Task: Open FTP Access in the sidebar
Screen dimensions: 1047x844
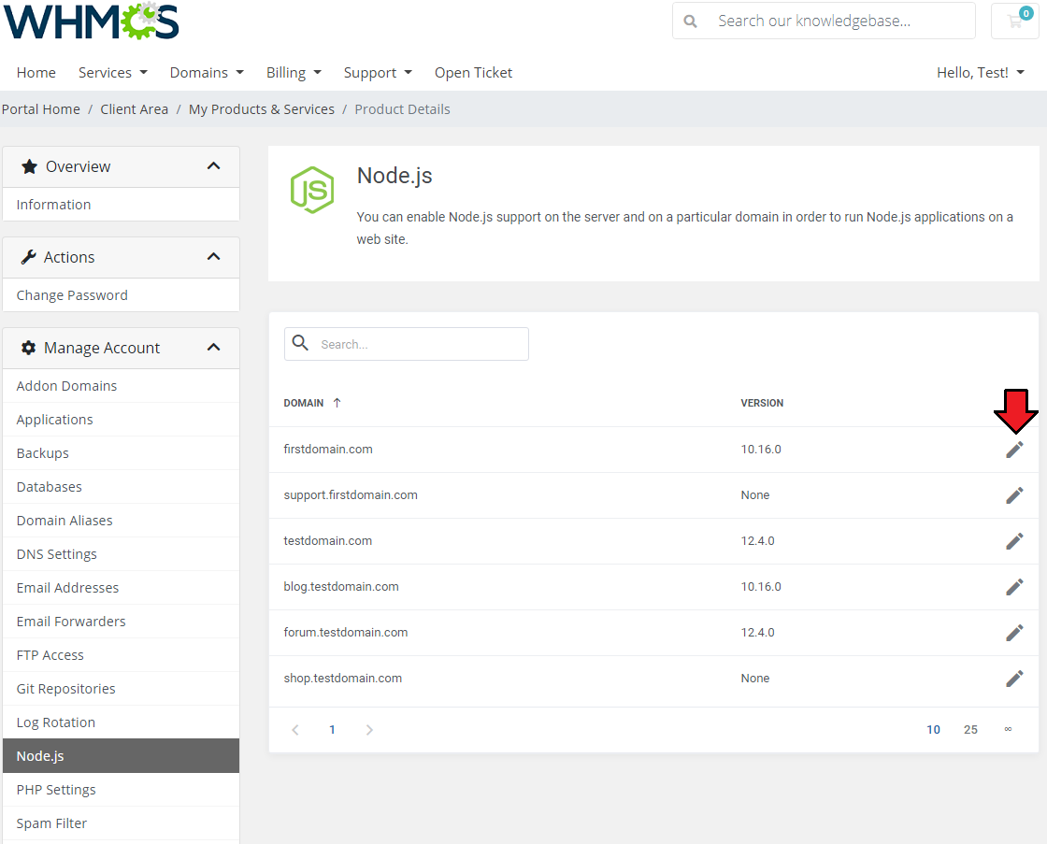Action: (121, 655)
